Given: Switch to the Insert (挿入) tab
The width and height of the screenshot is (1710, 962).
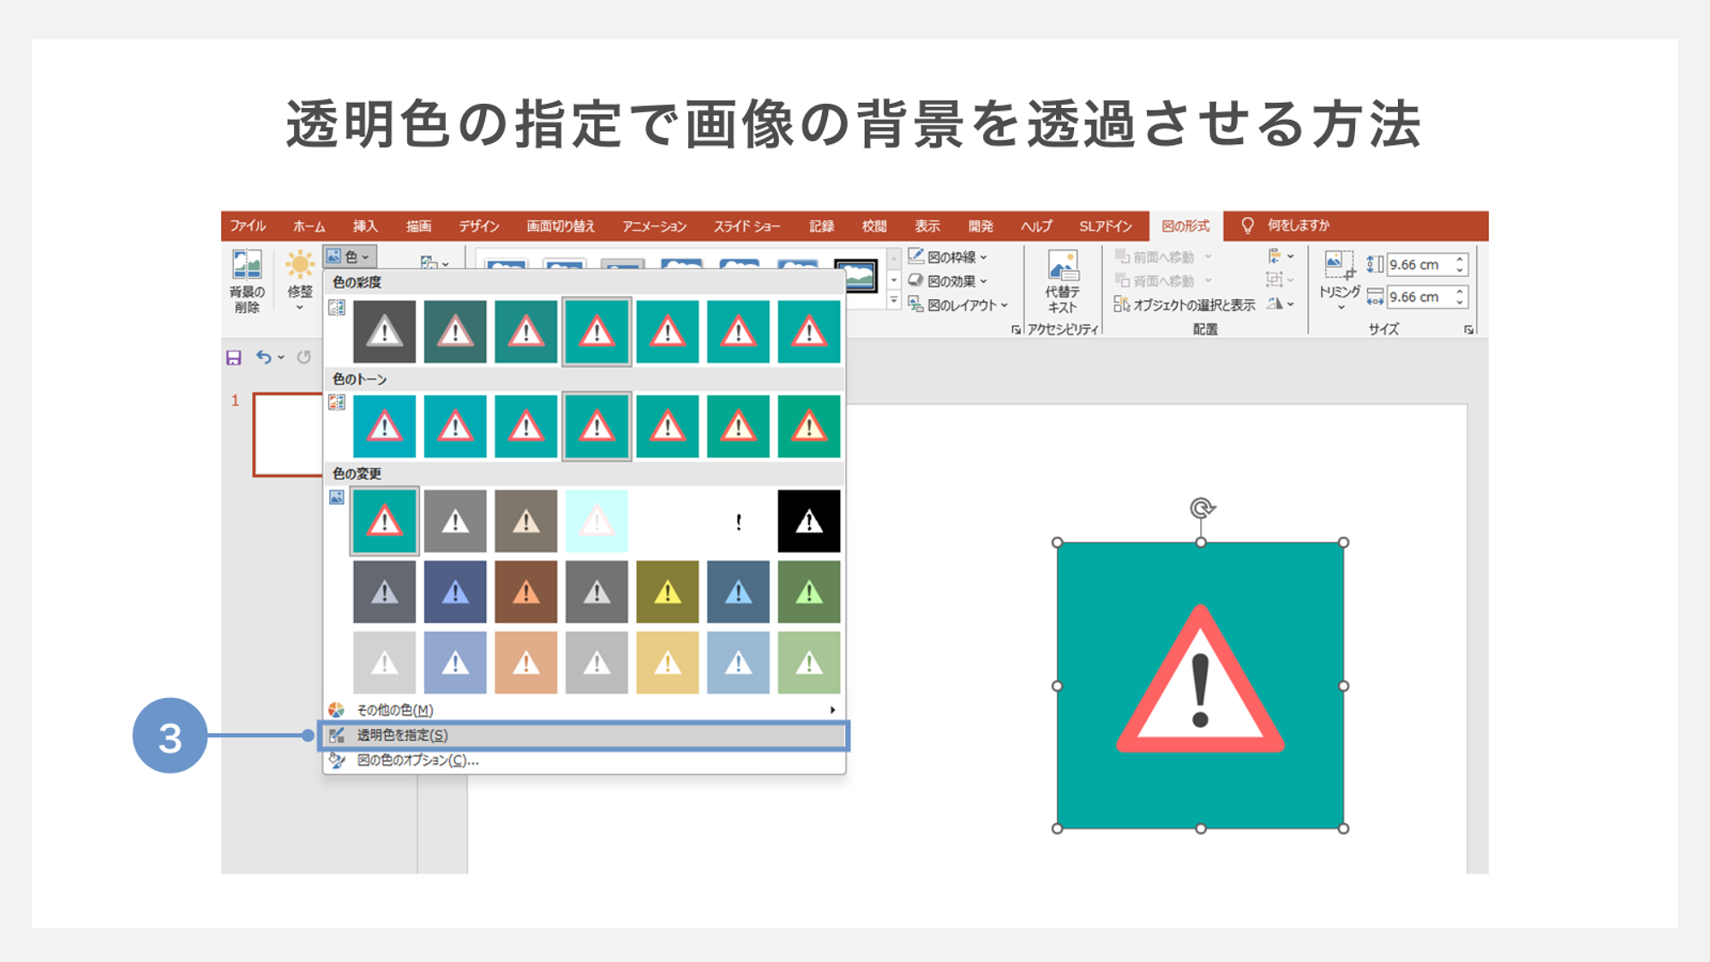Looking at the screenshot, I should pyautogui.click(x=365, y=226).
